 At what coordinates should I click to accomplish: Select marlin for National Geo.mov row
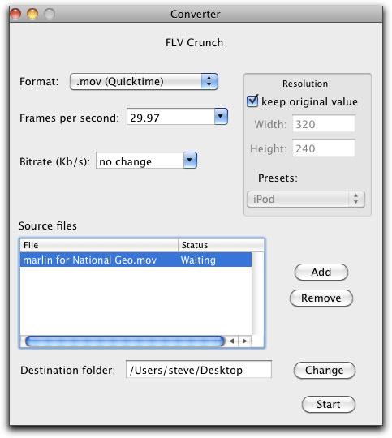pyautogui.click(x=136, y=260)
